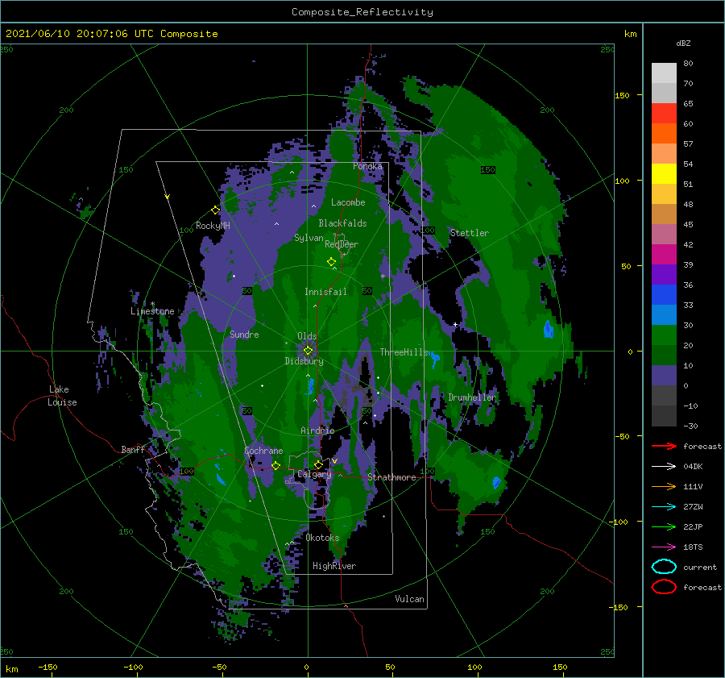Click the white 04DK arrow in legend
Viewport: 725px width, 678px height.
click(664, 466)
